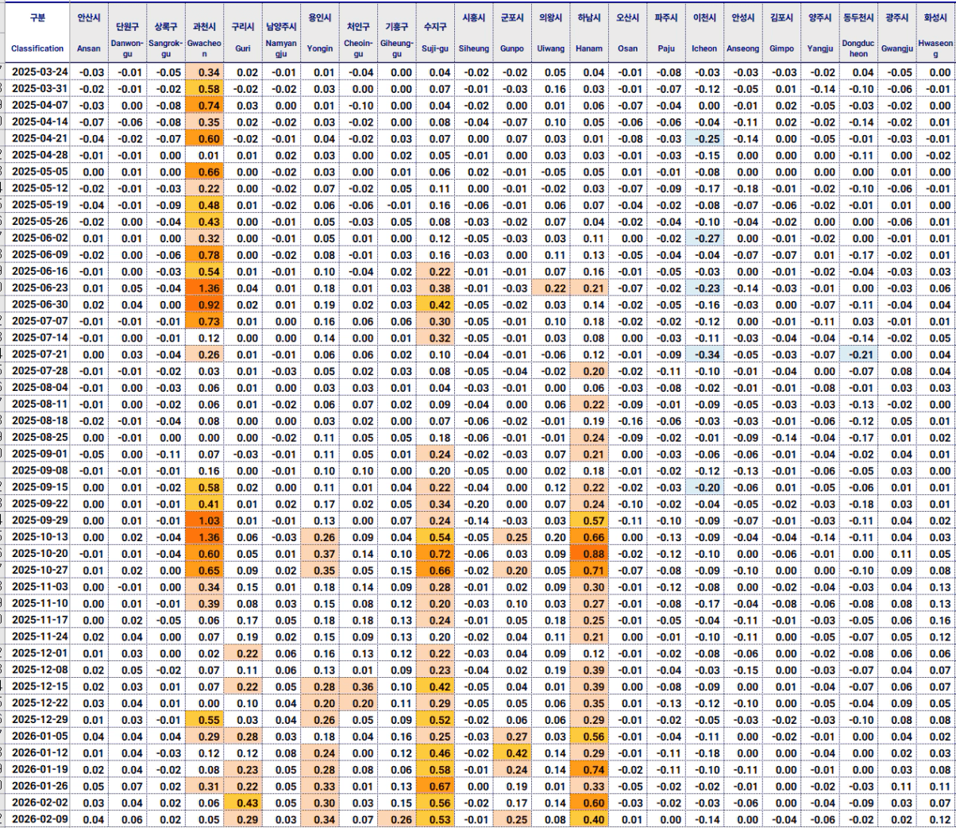This screenshot has height=828, width=956.
Task: Click Osan value -0.16 in row 2025-08-18
Action: click(627, 421)
